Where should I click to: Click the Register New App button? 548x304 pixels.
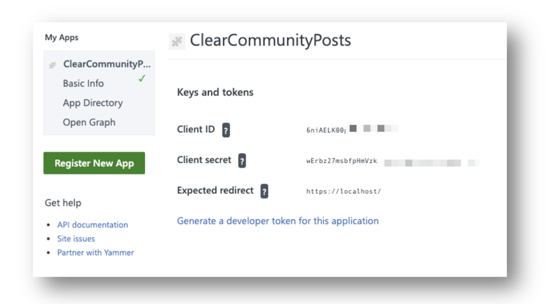(94, 163)
